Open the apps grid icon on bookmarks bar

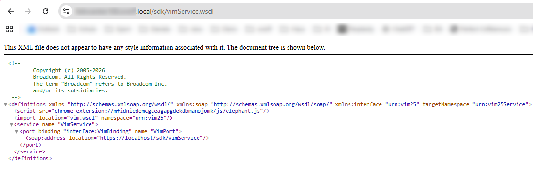pos(9,29)
